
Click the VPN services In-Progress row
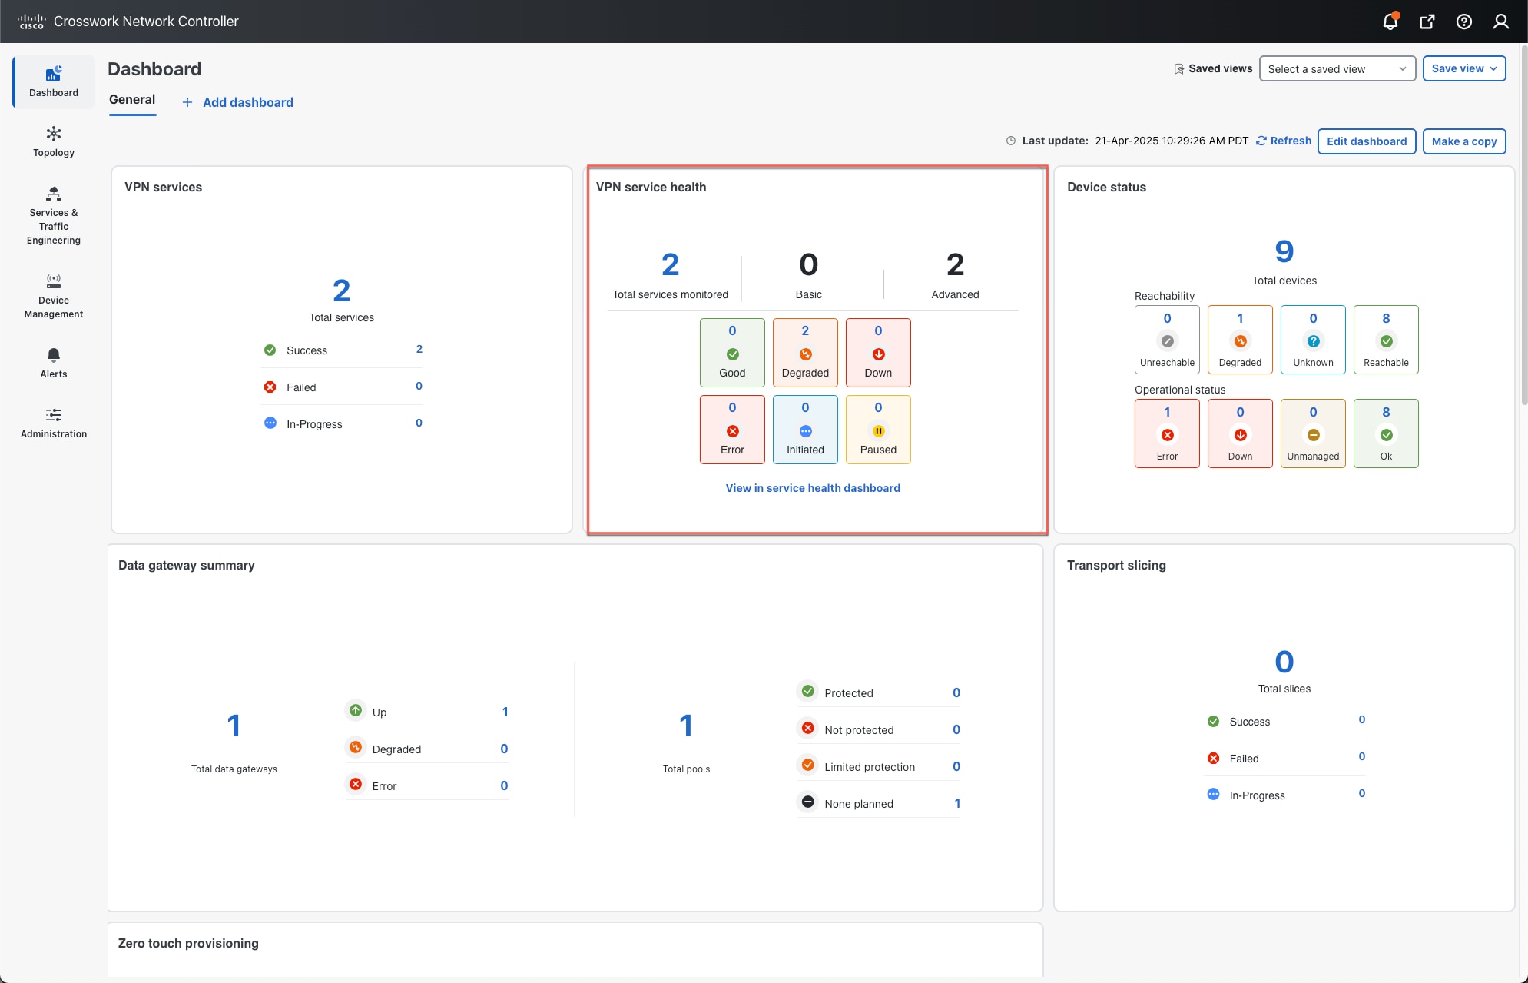[343, 423]
